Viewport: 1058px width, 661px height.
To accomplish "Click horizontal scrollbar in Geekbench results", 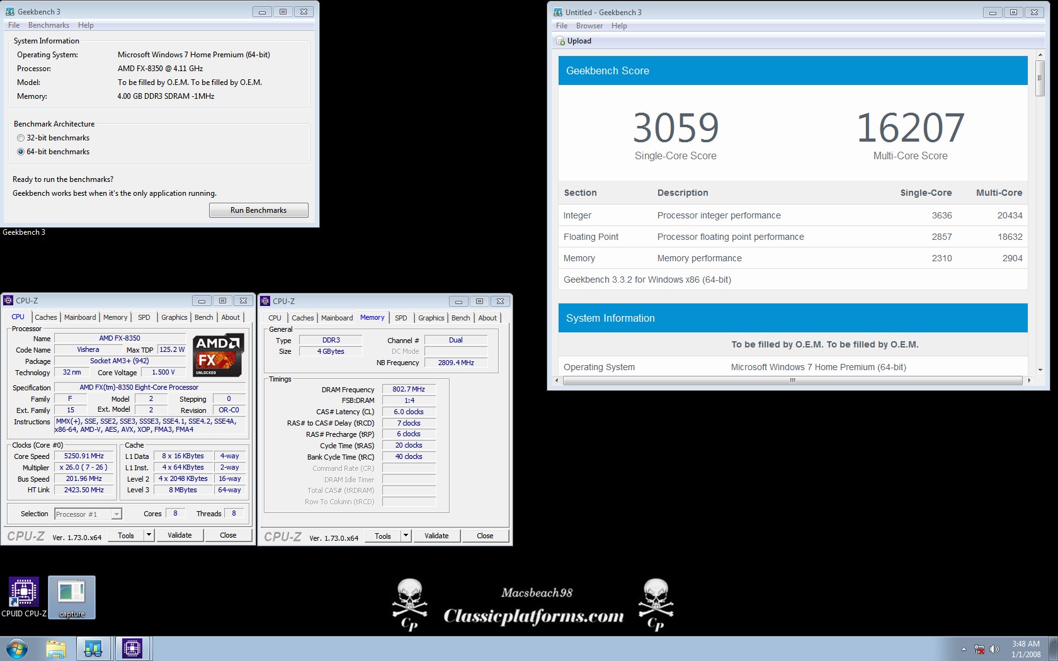I will coord(792,380).
